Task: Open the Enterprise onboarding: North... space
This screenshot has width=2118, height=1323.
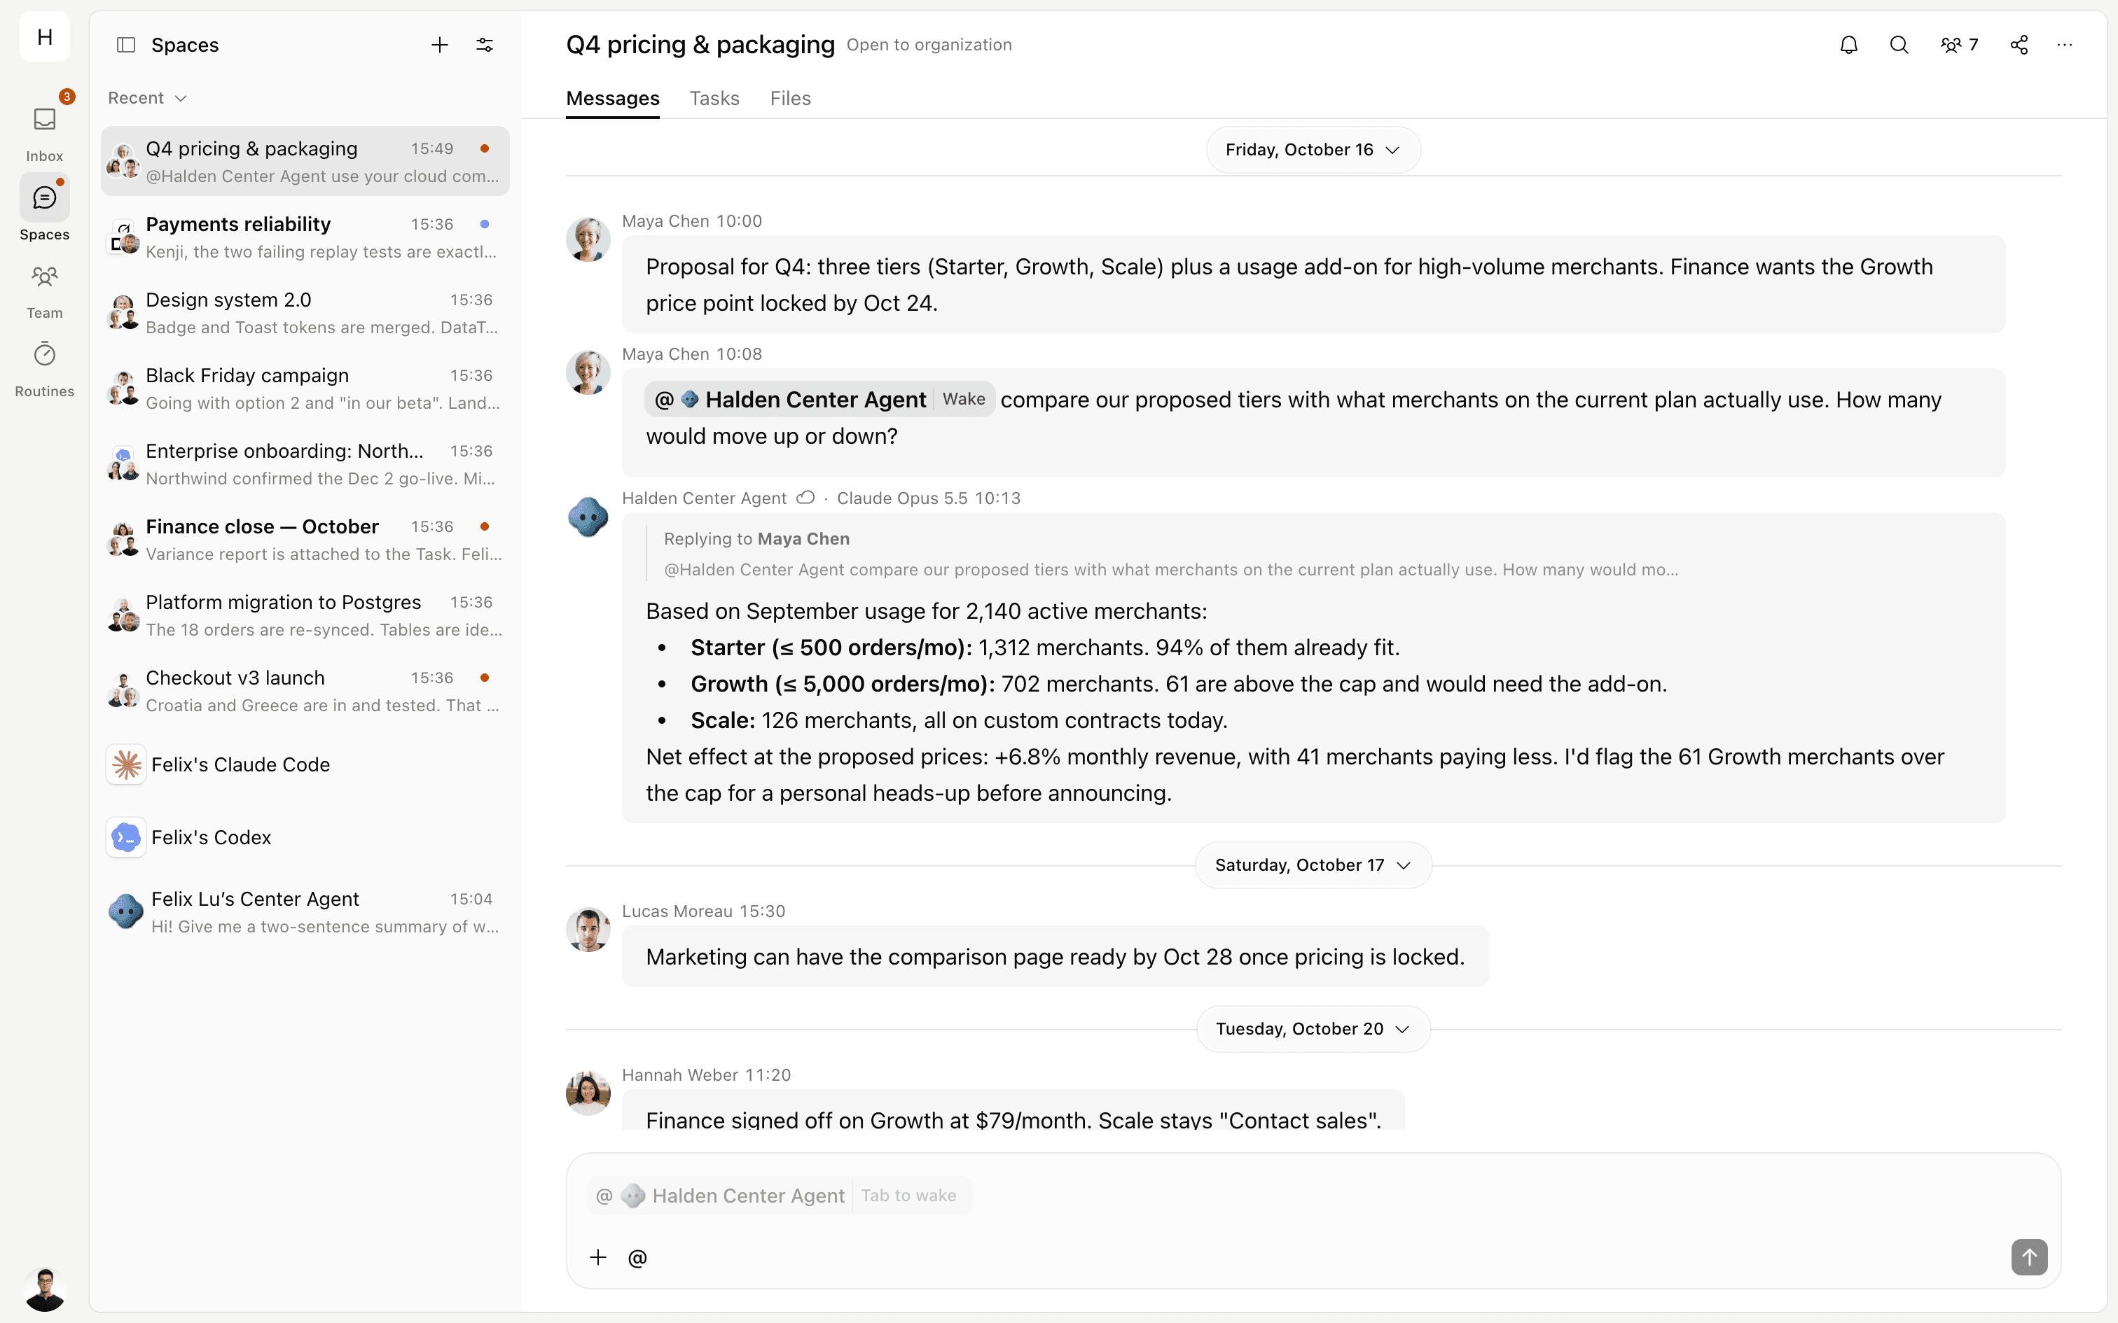Action: point(305,465)
